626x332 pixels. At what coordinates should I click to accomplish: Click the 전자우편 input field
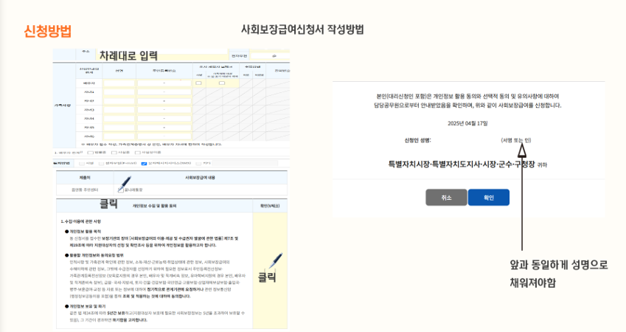pyautogui.click(x=270, y=56)
